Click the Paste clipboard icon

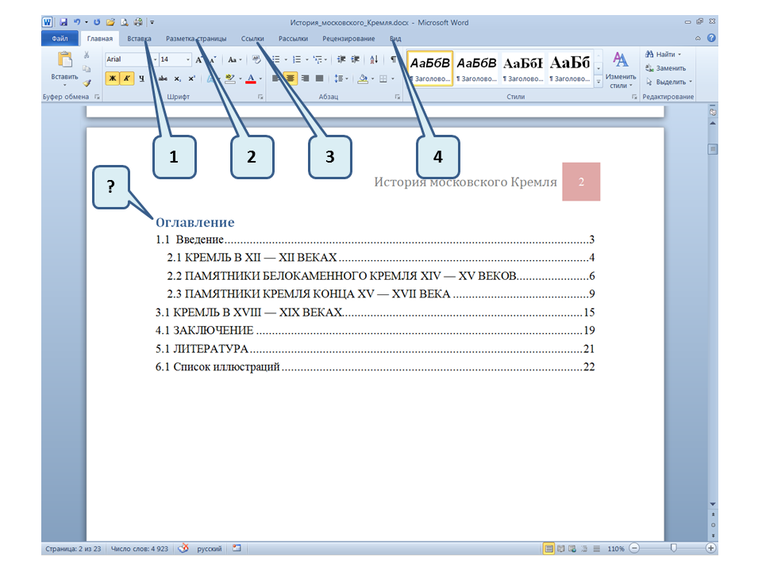(x=64, y=60)
